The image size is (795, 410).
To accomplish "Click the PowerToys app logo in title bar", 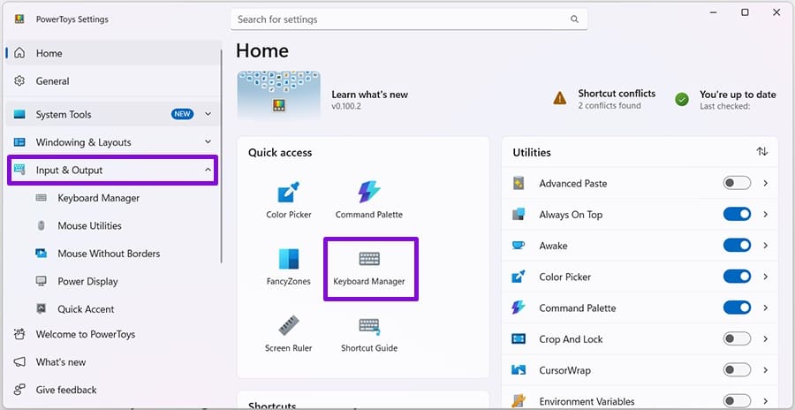I will (x=19, y=19).
